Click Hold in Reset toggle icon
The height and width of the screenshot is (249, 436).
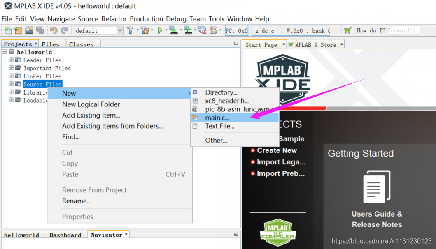pyautogui.click(x=202, y=30)
